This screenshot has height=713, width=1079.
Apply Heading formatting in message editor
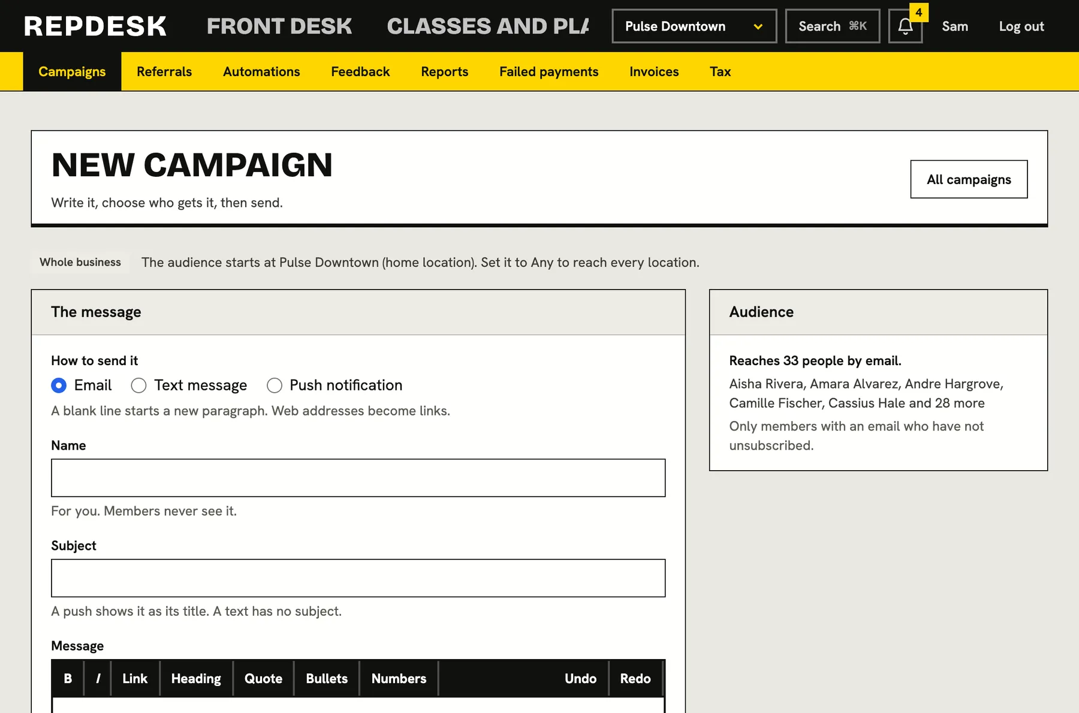[196, 678]
